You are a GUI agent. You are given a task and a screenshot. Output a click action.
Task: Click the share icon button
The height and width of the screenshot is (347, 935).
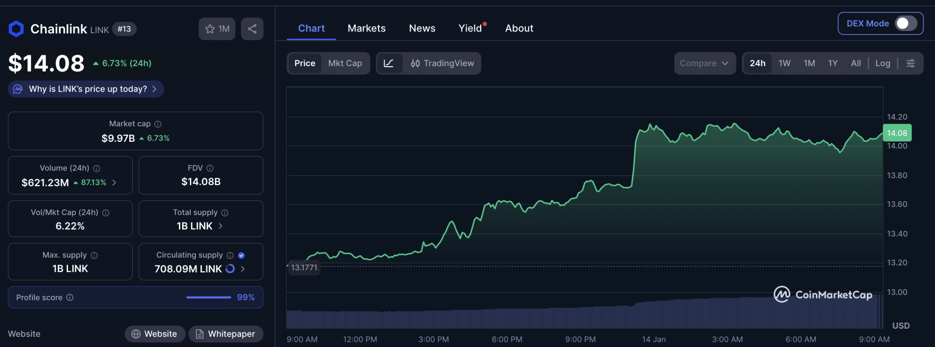click(252, 29)
